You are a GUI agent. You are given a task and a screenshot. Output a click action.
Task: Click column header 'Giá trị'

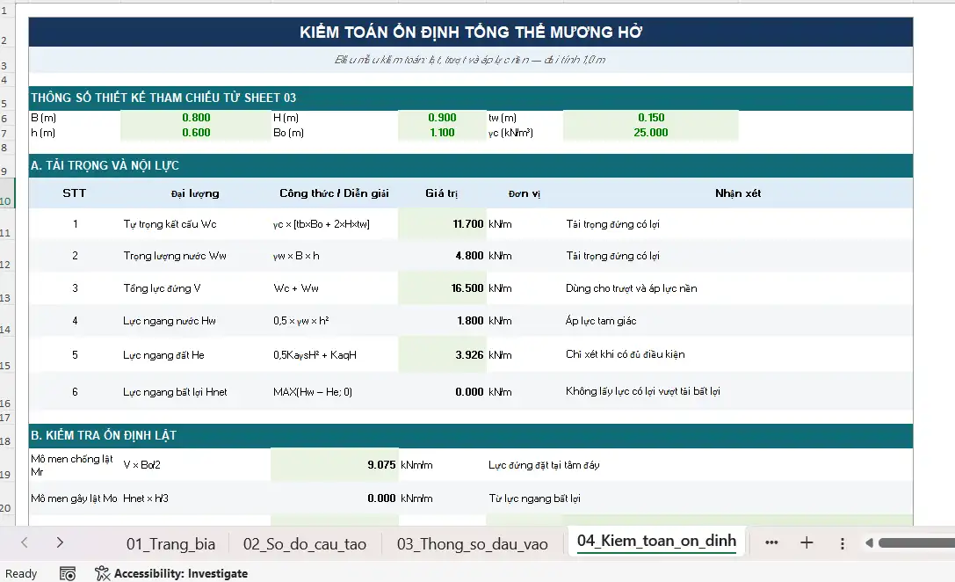442,193
